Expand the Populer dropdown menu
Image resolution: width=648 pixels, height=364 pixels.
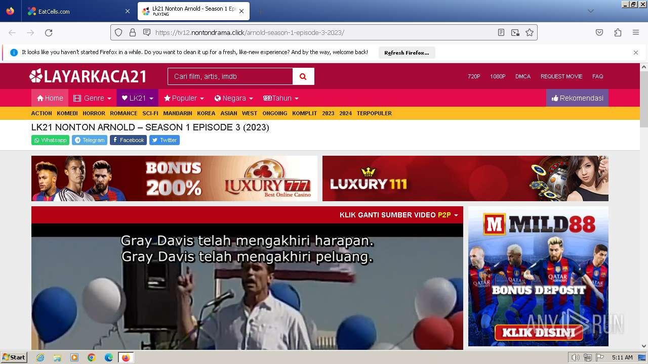point(184,98)
